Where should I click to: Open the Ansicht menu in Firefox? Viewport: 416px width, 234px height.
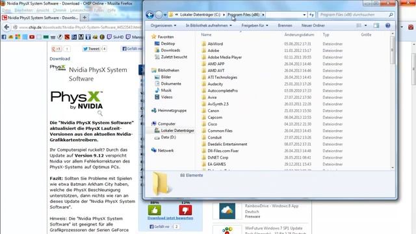[x=43, y=10]
